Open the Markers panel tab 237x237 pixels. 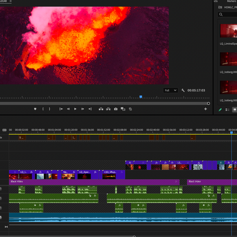pos(232,1)
